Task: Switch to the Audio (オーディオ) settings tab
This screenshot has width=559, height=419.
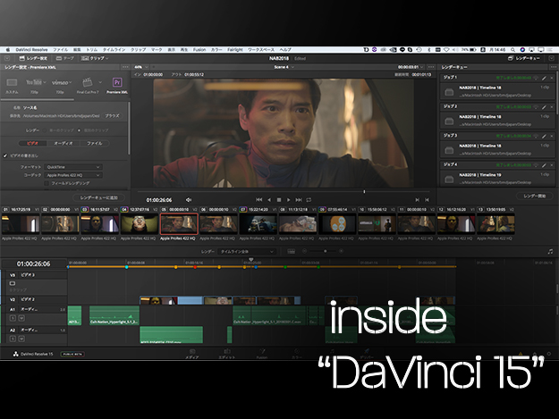Action: tap(64, 143)
